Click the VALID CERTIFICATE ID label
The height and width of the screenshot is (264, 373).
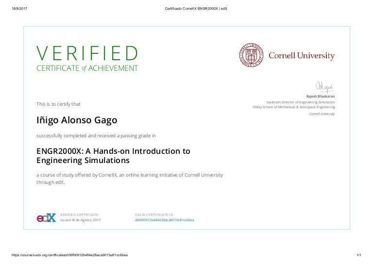[x=154, y=214]
